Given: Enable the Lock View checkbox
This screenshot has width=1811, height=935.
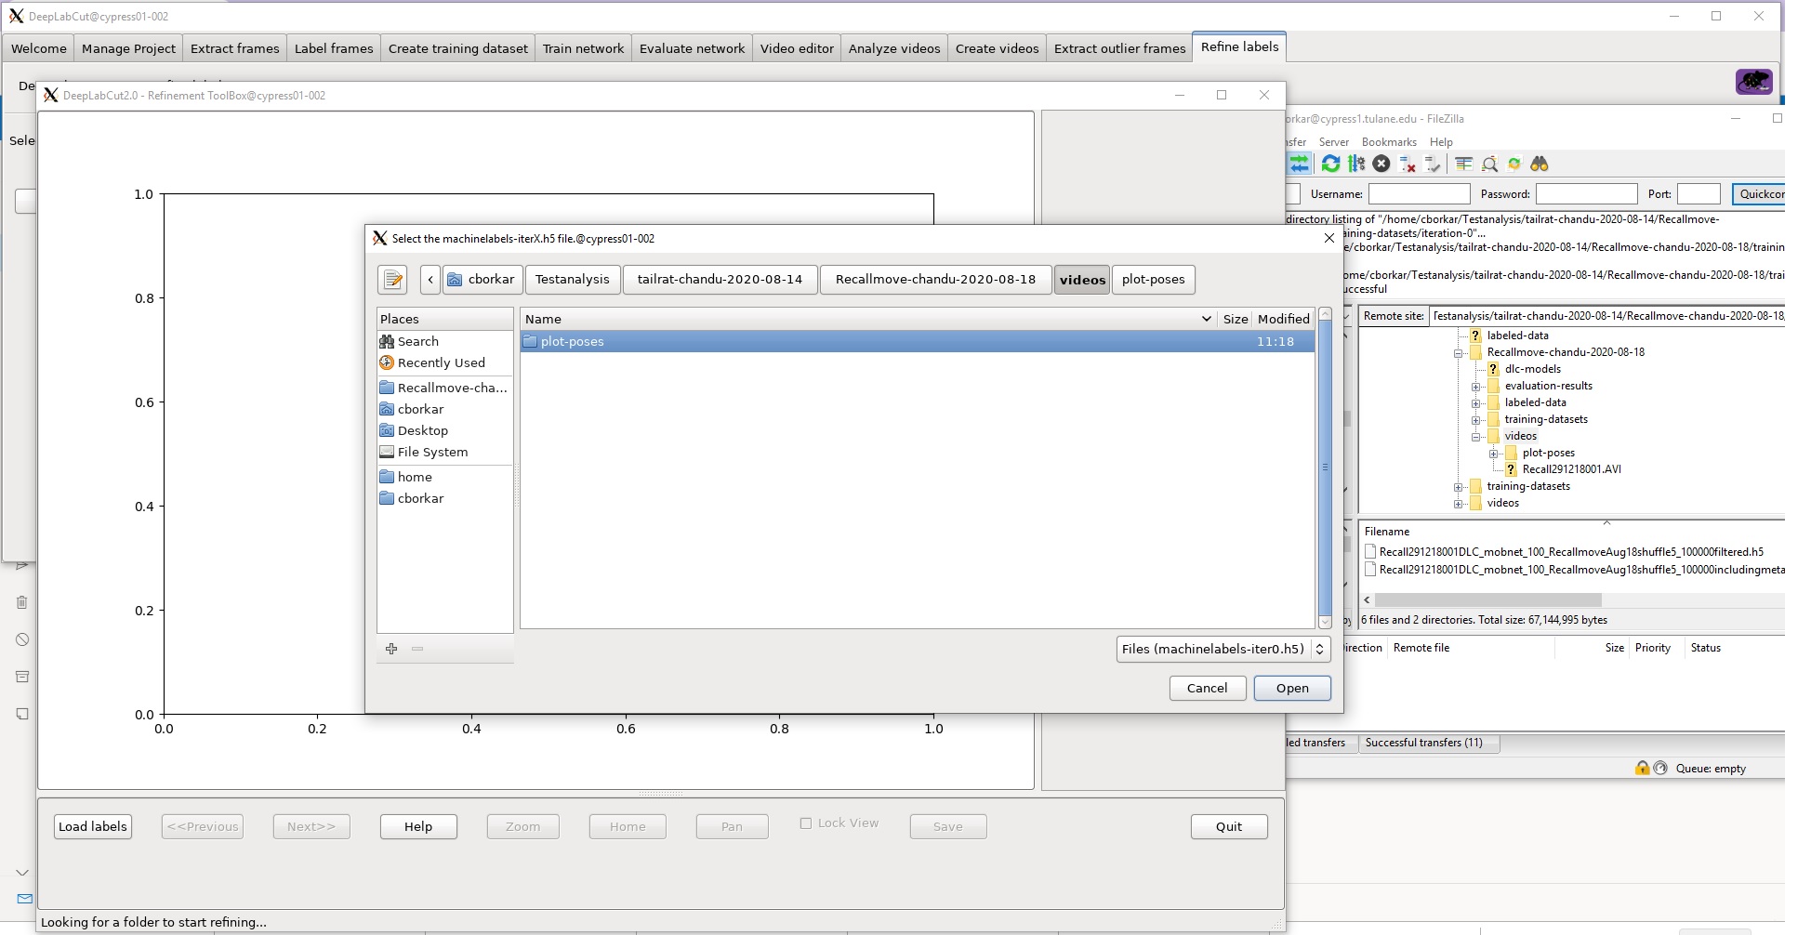Looking at the screenshot, I should tap(807, 823).
